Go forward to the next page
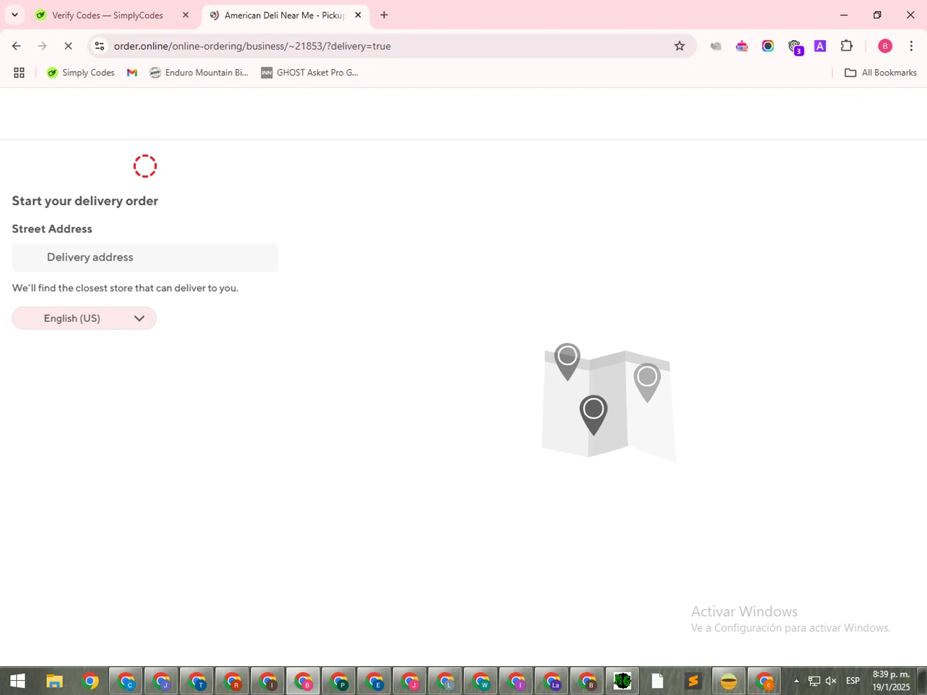This screenshot has width=927, height=695. coord(42,46)
